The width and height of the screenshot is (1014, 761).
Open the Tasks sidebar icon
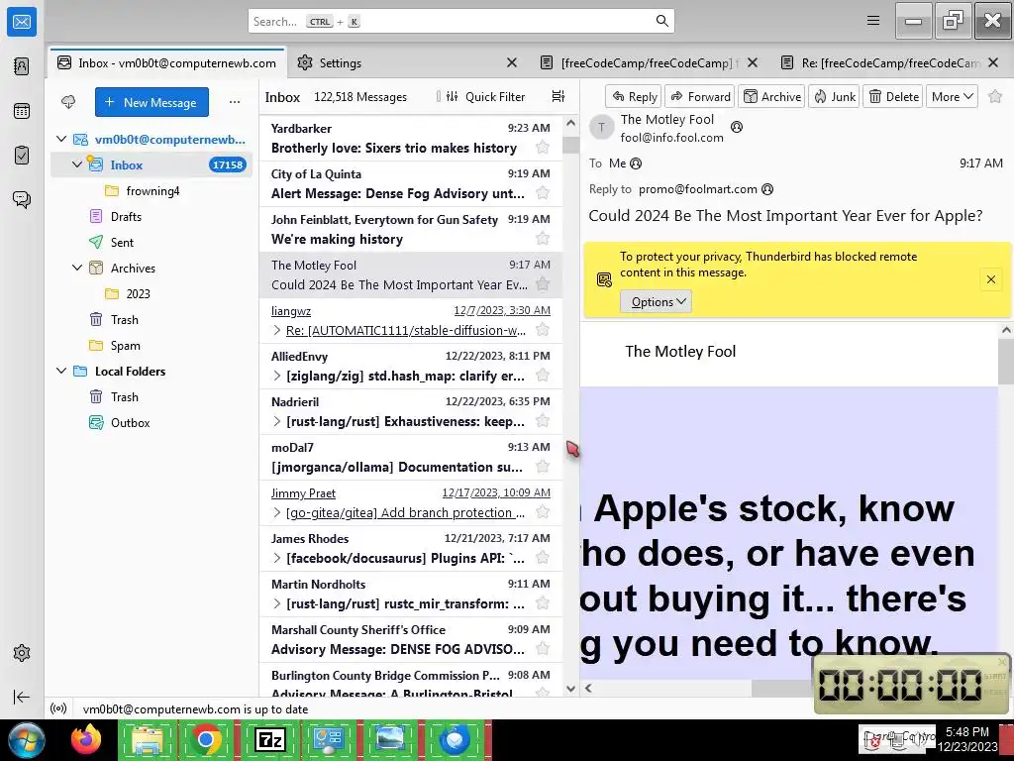tap(22, 156)
